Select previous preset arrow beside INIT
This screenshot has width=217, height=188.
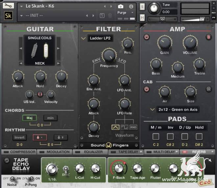tap(87, 16)
